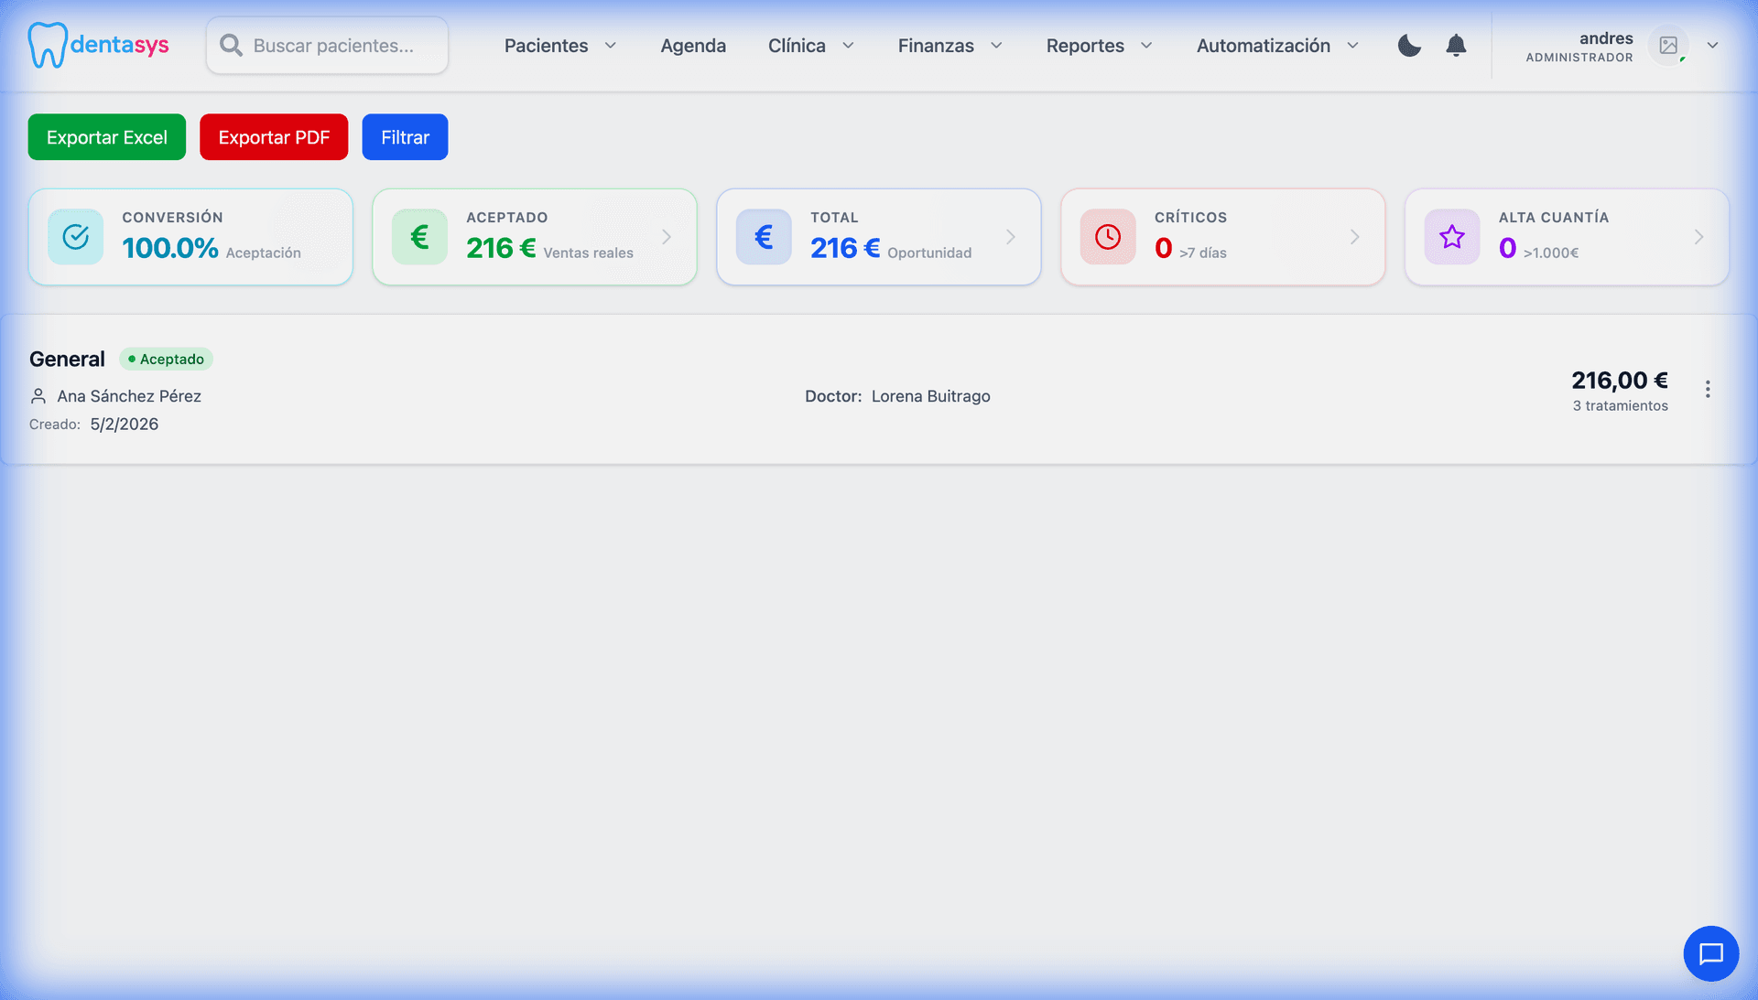This screenshot has height=1000, width=1758.
Task: Open three-dot menu for General budget
Action: pos(1708,389)
